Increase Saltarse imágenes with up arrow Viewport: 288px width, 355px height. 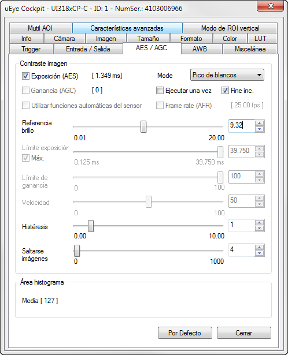tap(260, 247)
